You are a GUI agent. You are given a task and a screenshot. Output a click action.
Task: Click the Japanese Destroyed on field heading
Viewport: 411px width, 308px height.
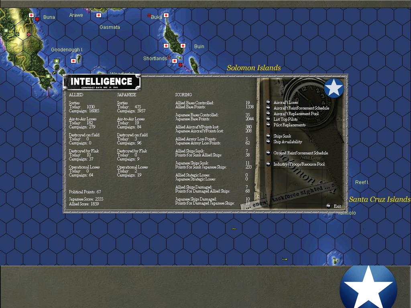(x=132, y=135)
